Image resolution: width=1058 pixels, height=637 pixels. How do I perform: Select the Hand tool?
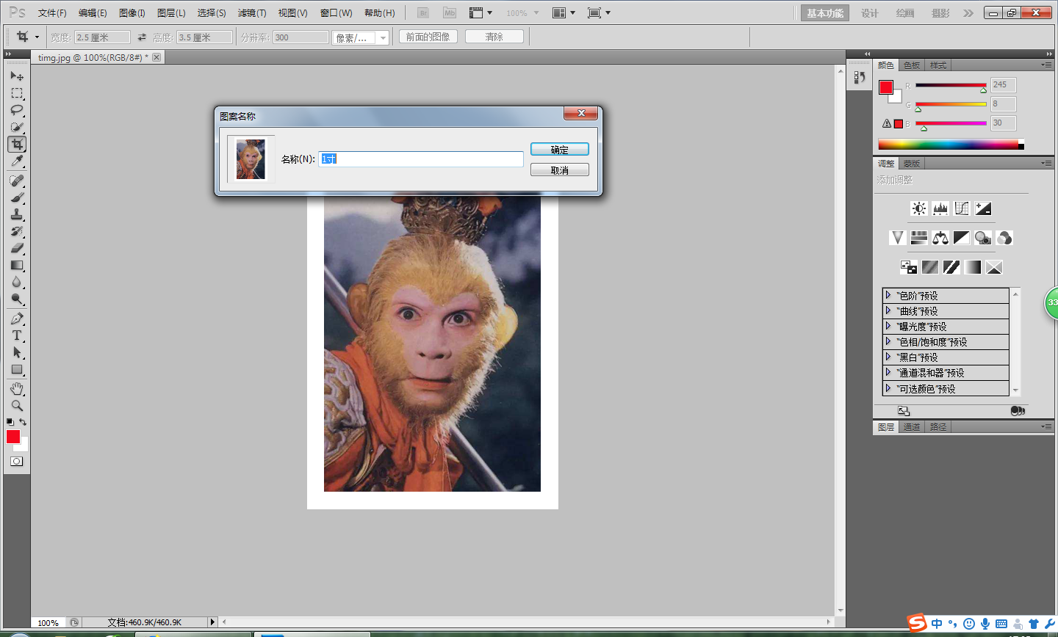pos(17,388)
